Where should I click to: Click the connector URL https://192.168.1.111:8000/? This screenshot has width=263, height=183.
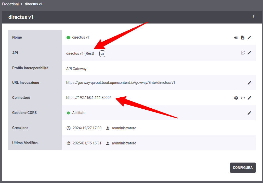(x=88, y=98)
